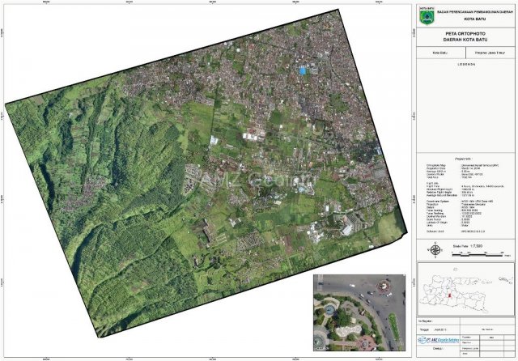Click the Kota Batu coat of arms logo
518x361 pixels.
pos(425,16)
